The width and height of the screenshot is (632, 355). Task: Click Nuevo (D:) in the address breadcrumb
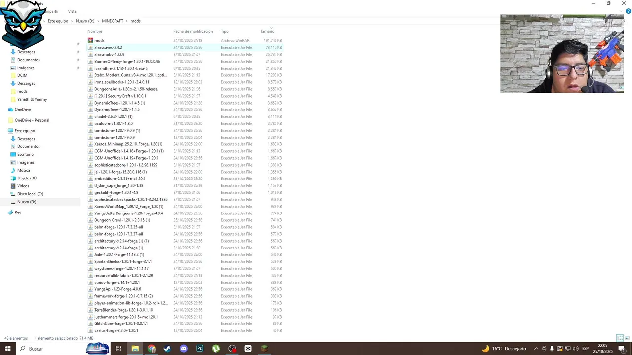tap(85, 21)
